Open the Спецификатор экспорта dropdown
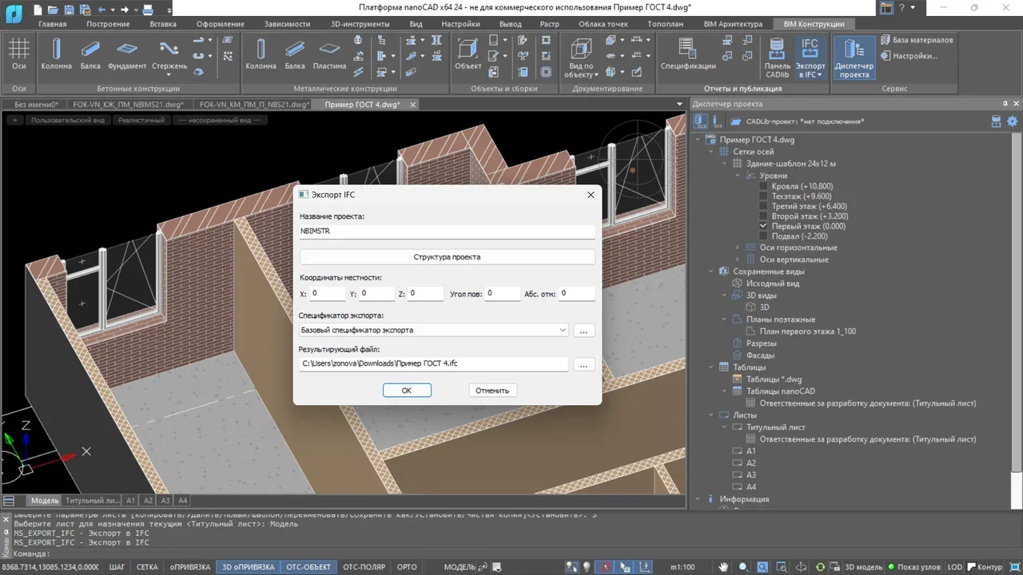1023x575 pixels. point(562,330)
